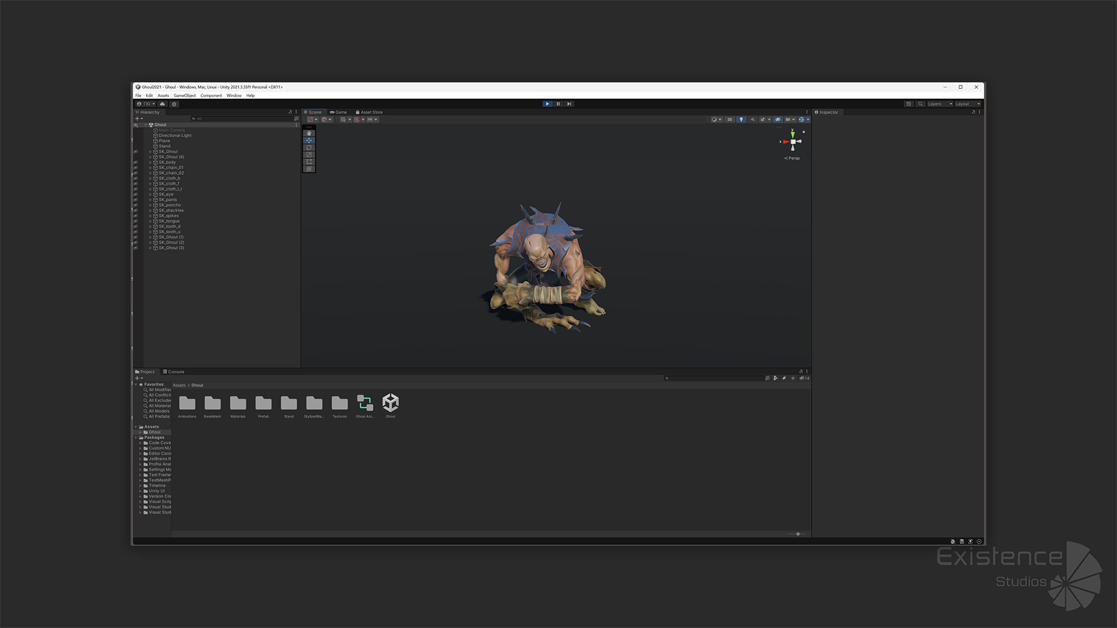
Task: Toggle visibility of SK_spikes object
Action: pos(136,216)
